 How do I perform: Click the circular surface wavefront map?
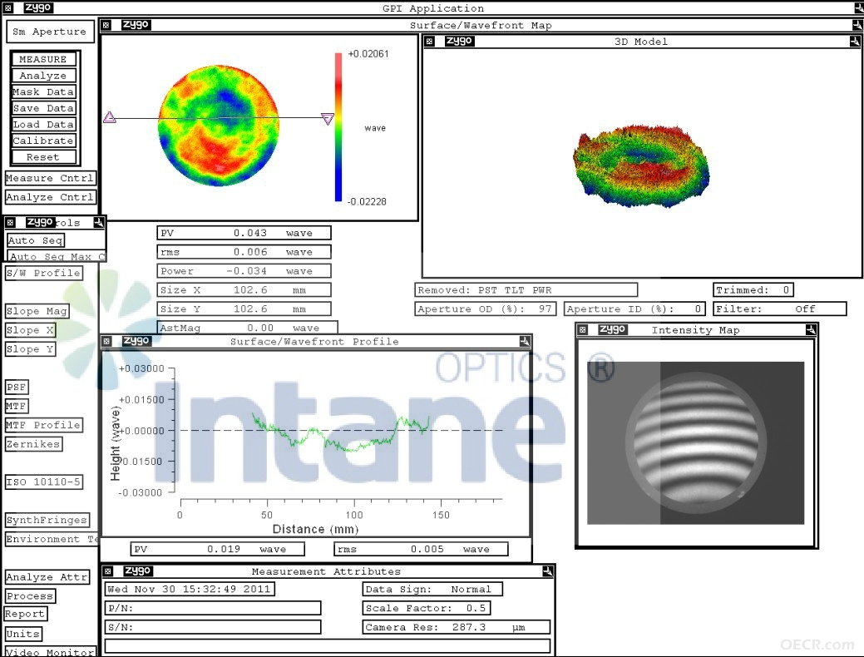(218, 126)
